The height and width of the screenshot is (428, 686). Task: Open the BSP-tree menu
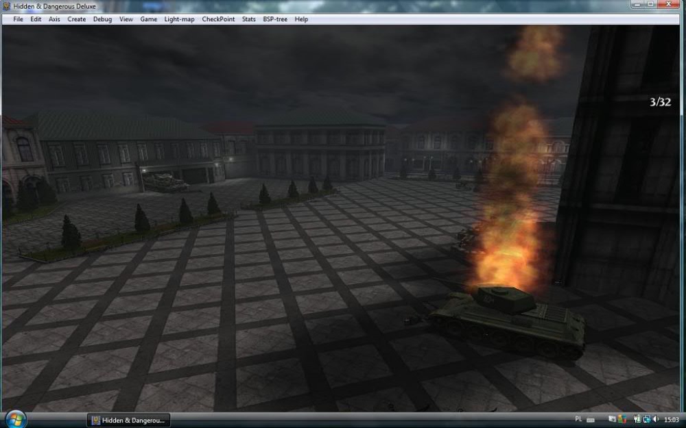coord(275,19)
